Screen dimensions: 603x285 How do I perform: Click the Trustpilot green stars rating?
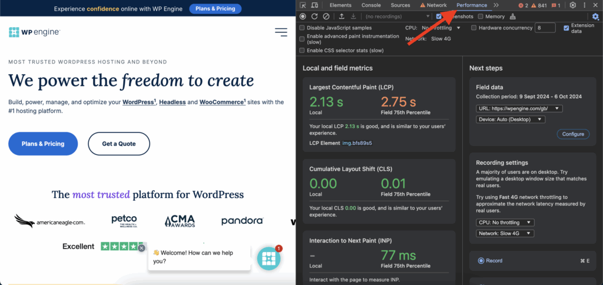[x=123, y=246]
